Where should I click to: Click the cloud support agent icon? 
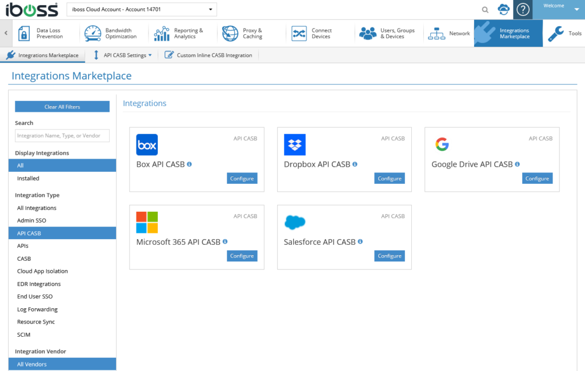504,9
